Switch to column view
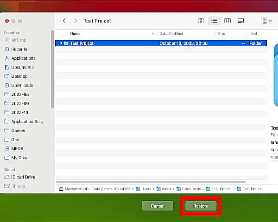The image size is (278, 222). [227, 21]
